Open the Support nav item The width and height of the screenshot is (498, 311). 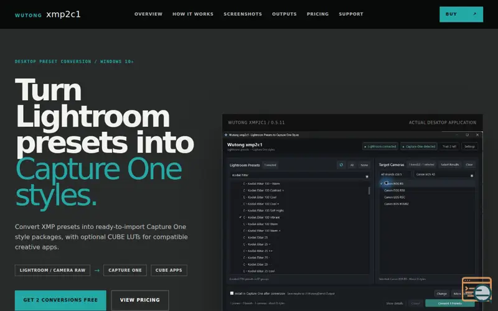(x=351, y=14)
